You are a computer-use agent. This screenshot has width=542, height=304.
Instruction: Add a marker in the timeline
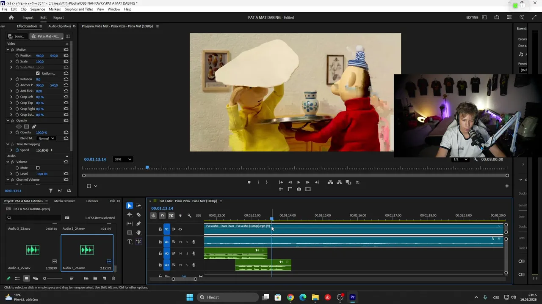point(180,216)
